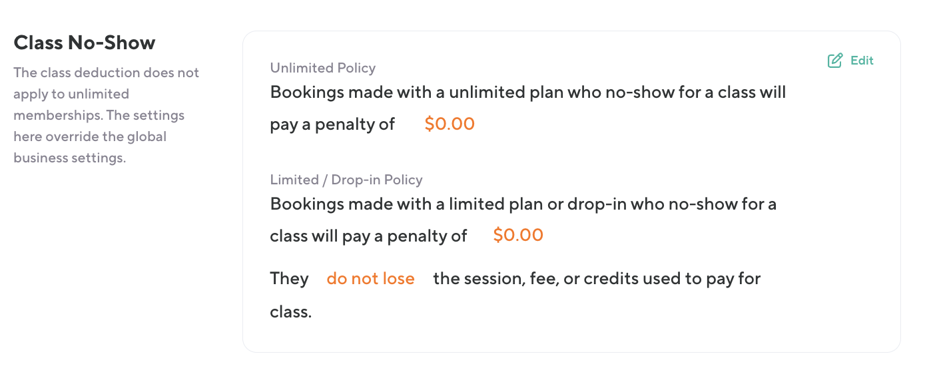
Task: Click the Class No-Show heading
Action: pyautogui.click(x=85, y=43)
